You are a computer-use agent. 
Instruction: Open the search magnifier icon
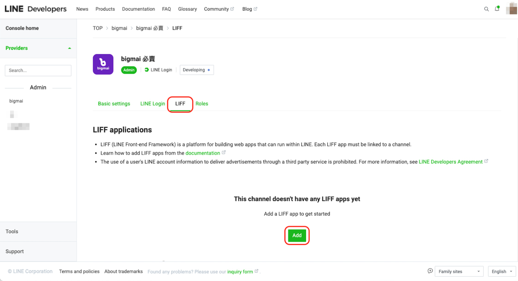click(486, 9)
